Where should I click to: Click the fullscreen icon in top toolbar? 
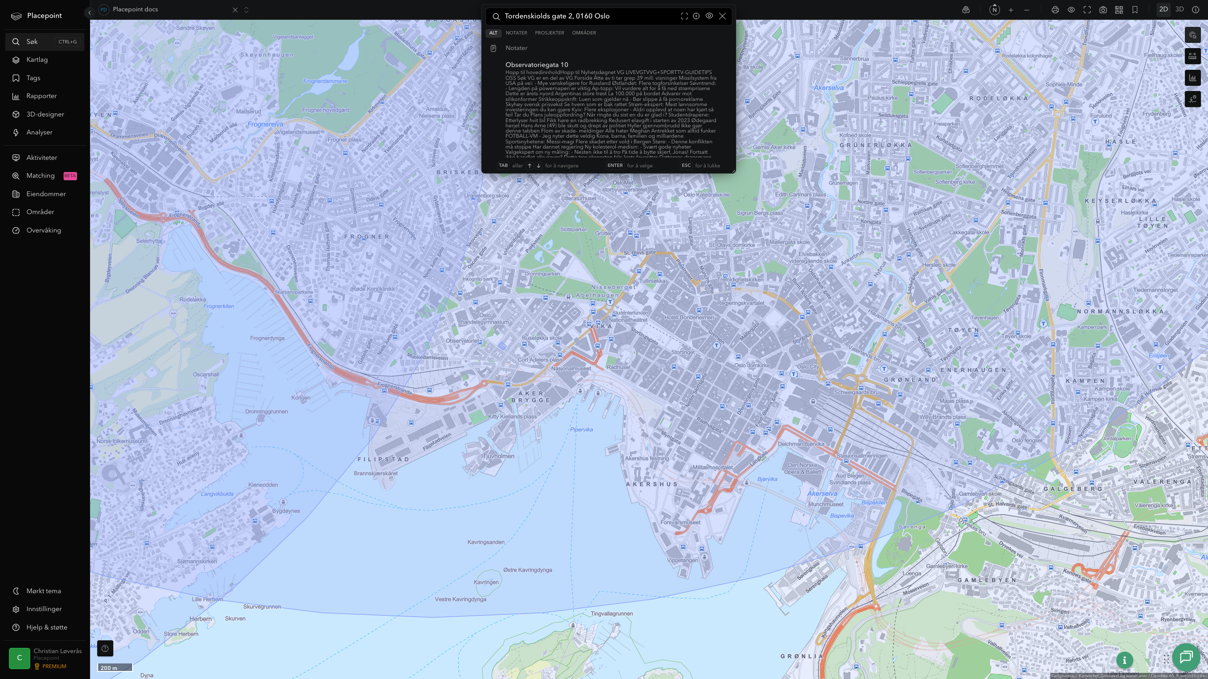[x=1087, y=10]
